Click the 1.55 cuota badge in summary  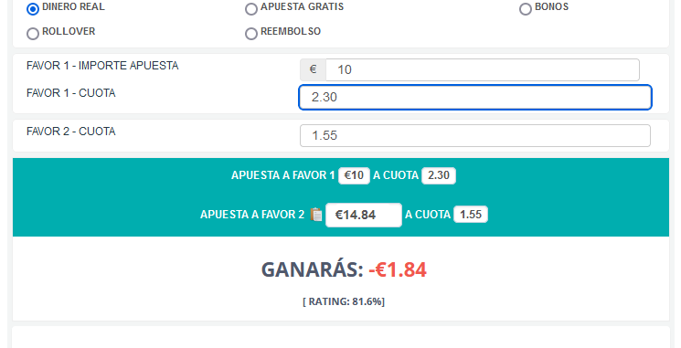tap(471, 215)
